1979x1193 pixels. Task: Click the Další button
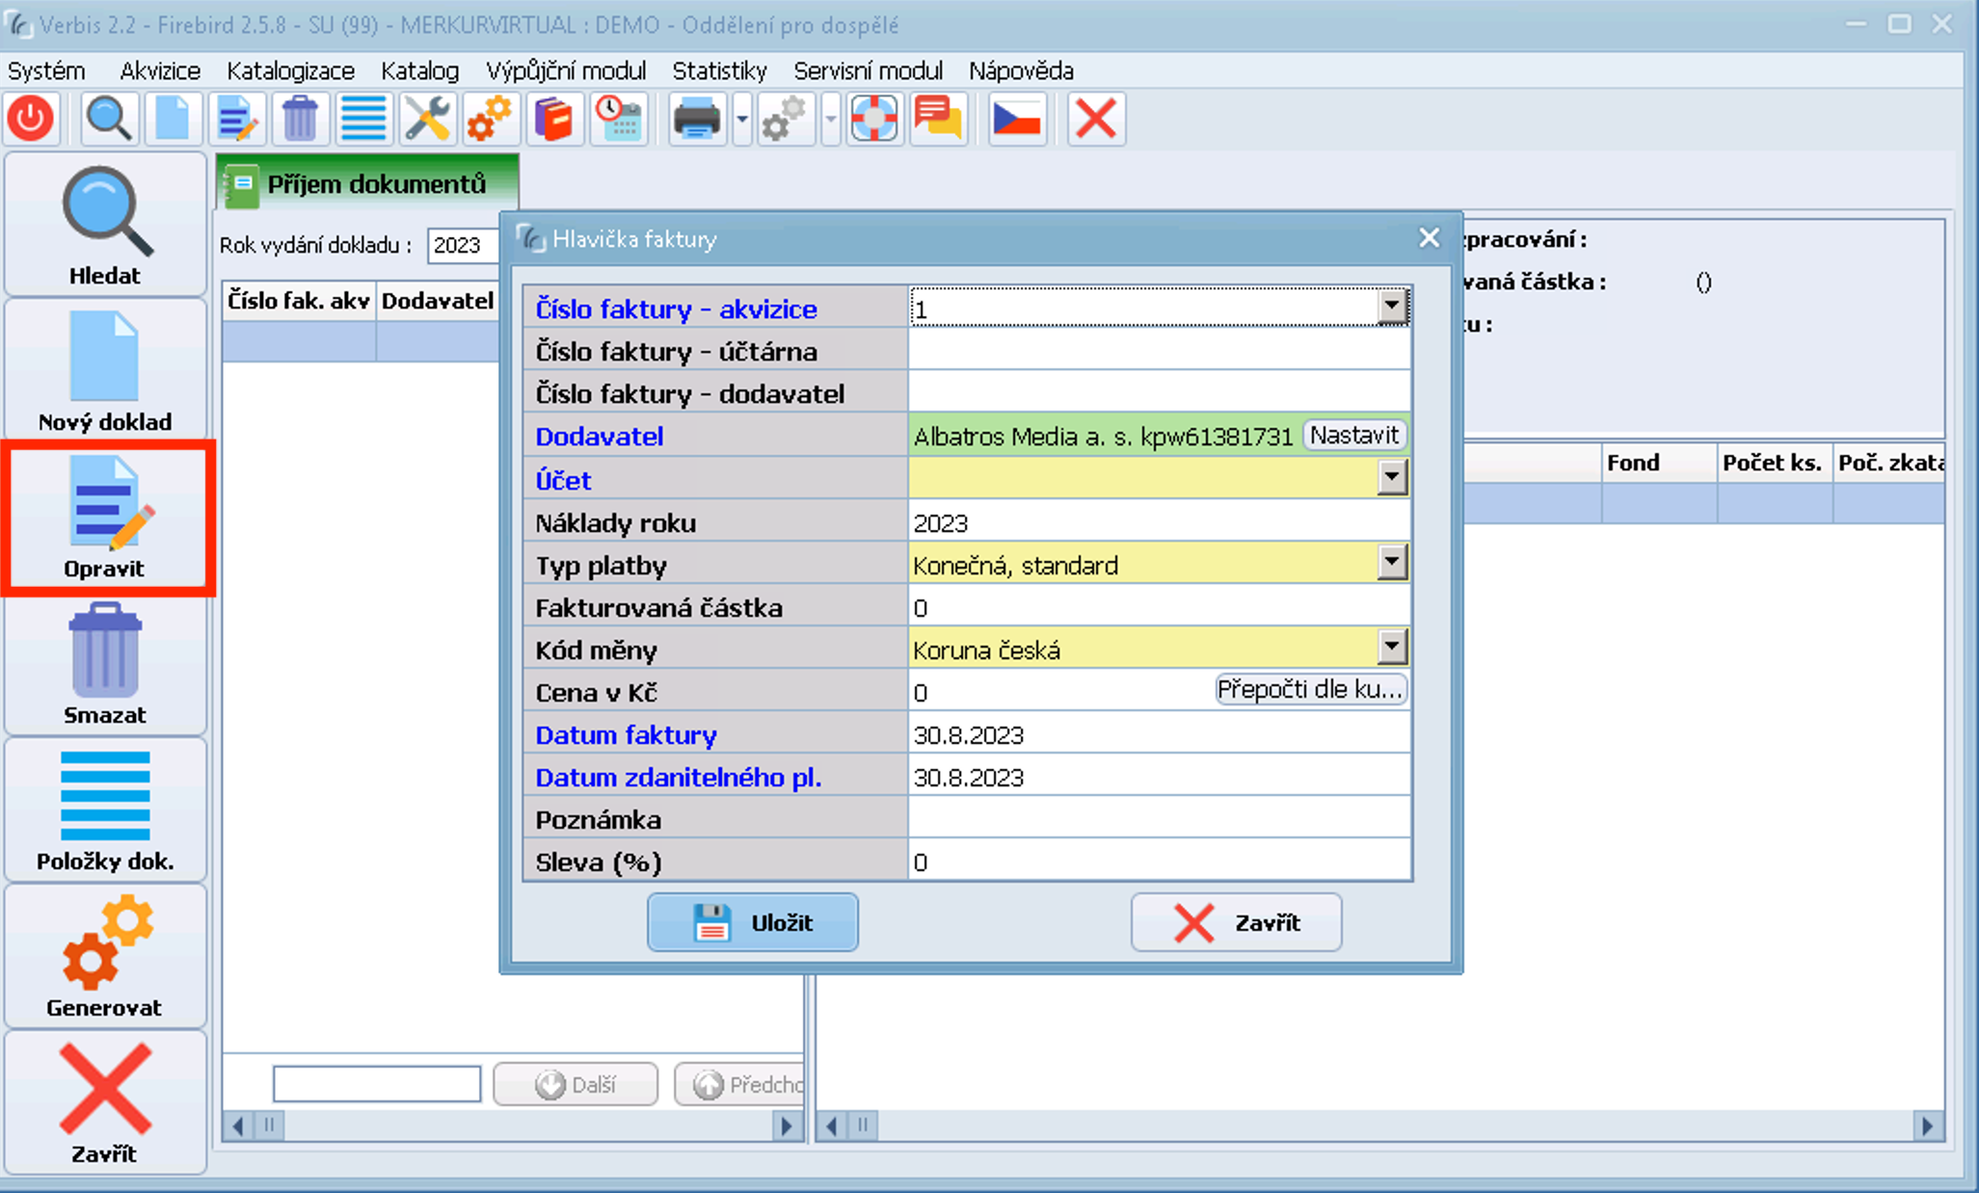click(575, 1084)
